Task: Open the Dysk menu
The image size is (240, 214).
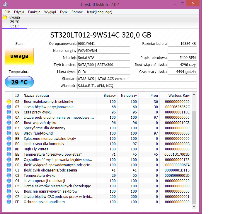Action: (64, 12)
